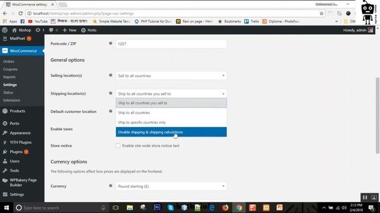Image resolution: width=380 pixels, height=213 pixels.
Task: Open WPBakery Page Builder menu
Action: tap(22, 182)
